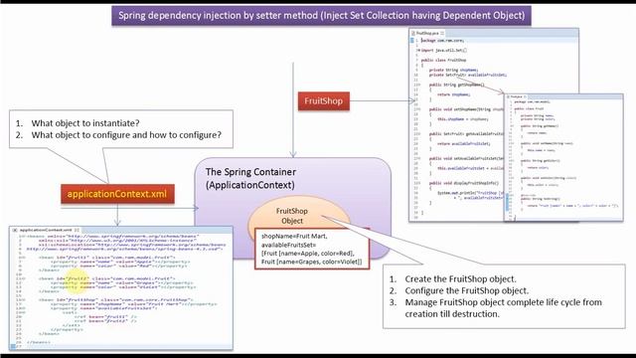The image size is (636, 358).
Task: Click "public class FruitShop" declaration line
Action: pos(444,60)
